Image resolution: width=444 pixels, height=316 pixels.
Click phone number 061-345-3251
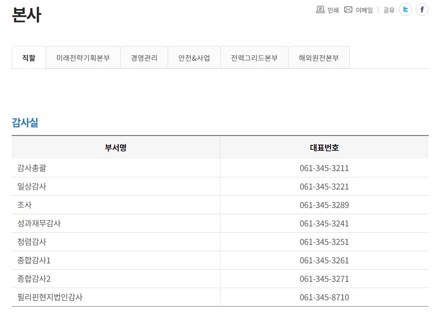pyautogui.click(x=324, y=242)
